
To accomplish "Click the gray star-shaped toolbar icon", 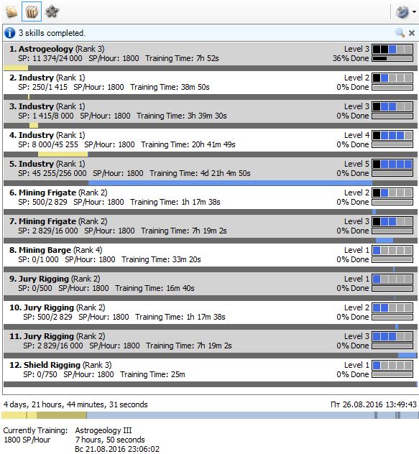I will click(x=52, y=11).
